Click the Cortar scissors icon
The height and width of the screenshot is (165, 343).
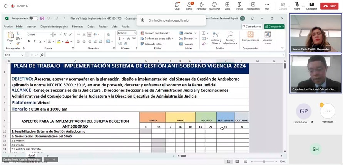click(18, 33)
